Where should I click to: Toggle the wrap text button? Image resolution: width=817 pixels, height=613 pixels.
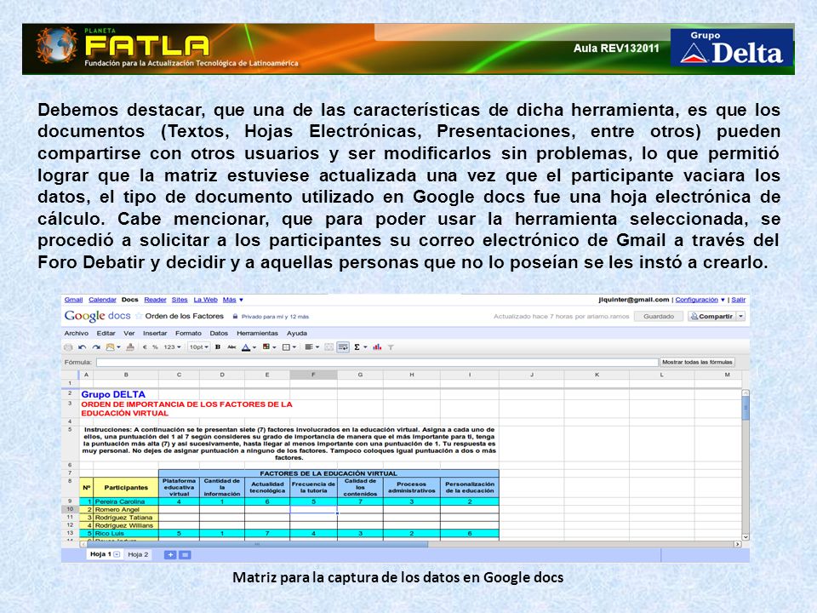343,347
